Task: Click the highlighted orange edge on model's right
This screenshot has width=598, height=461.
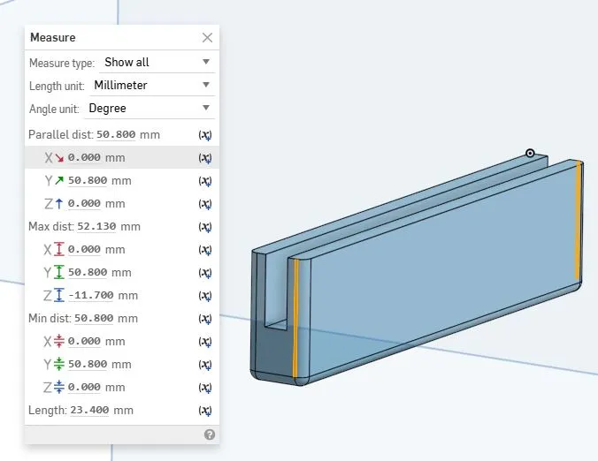Action: coord(579,221)
